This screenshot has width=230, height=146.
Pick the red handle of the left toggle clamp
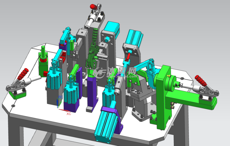(23, 74)
